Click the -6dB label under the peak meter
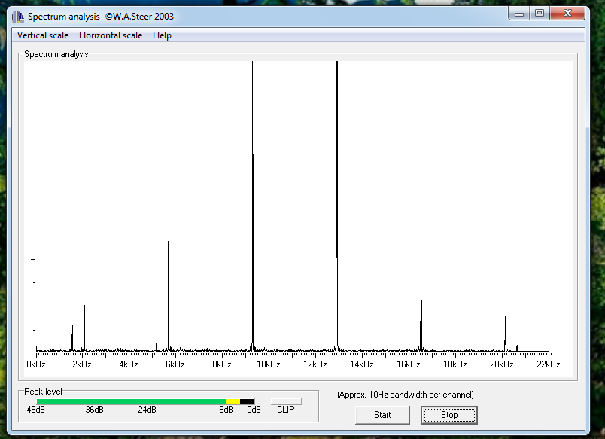The height and width of the screenshot is (439, 605). (x=225, y=410)
